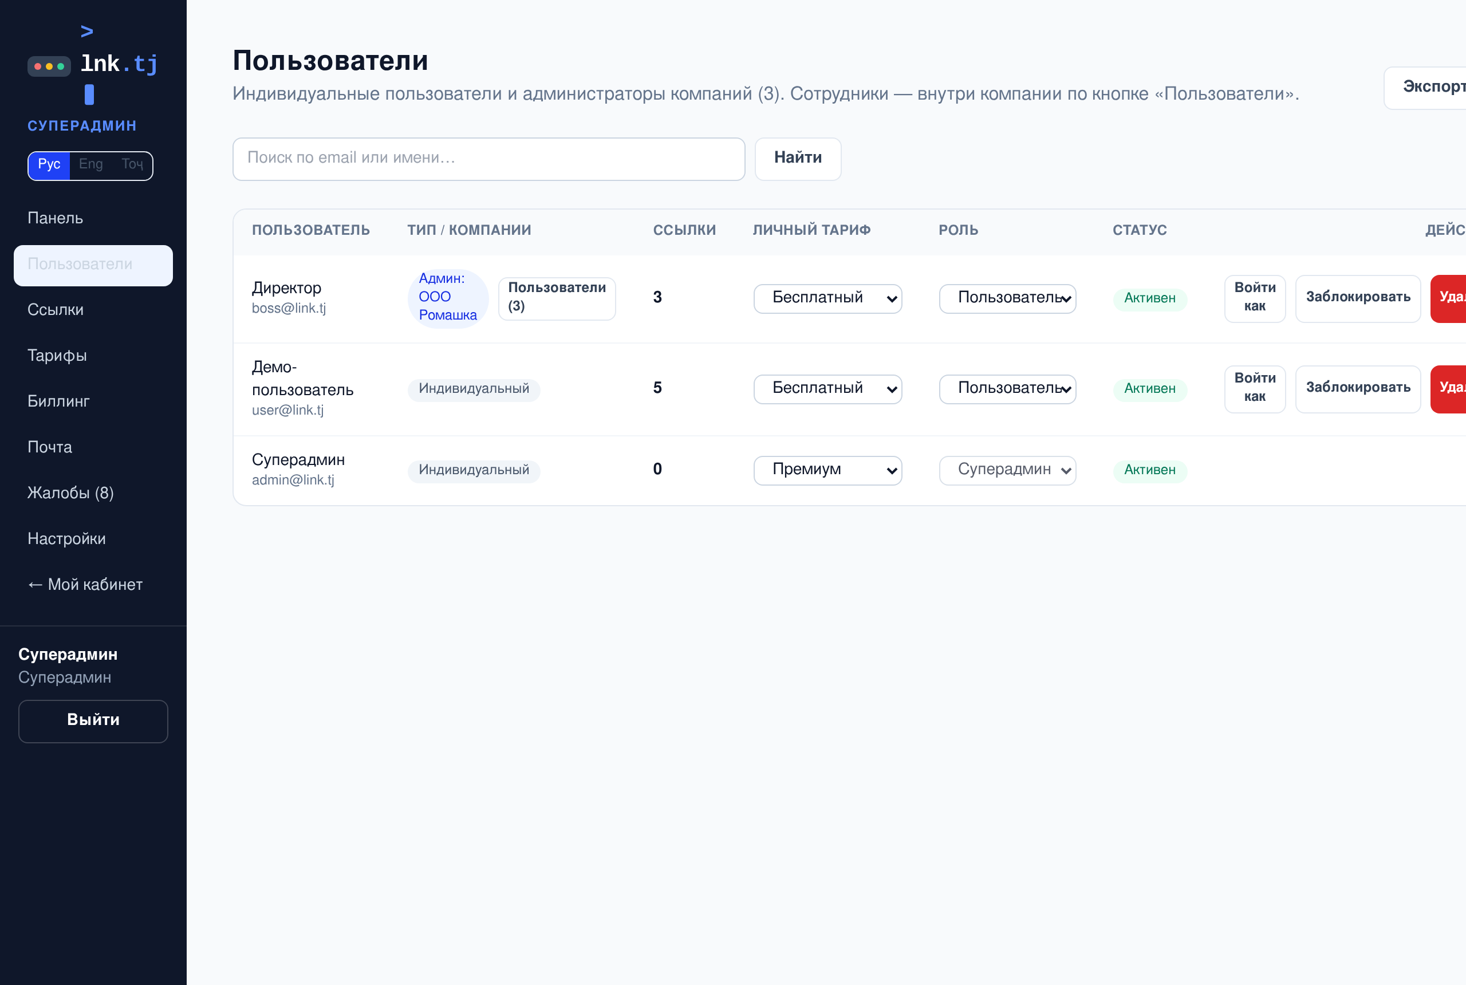Click the Активен status of Демо-пользователь
Image resolution: width=1466 pixels, height=985 pixels.
pyautogui.click(x=1149, y=389)
